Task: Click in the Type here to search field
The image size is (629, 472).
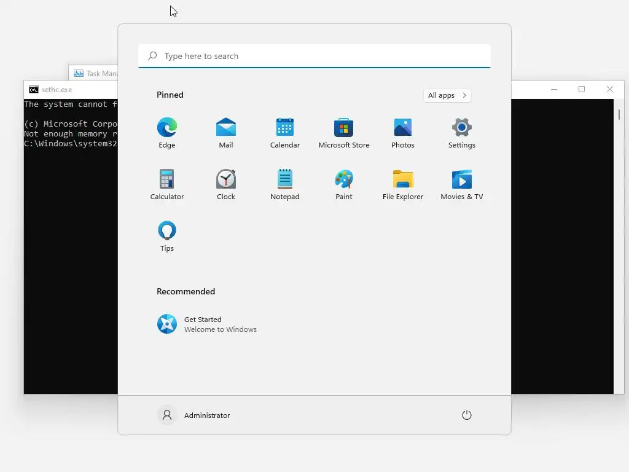Action: point(314,56)
